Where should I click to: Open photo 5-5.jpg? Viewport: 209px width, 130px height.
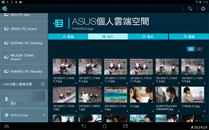(141, 95)
